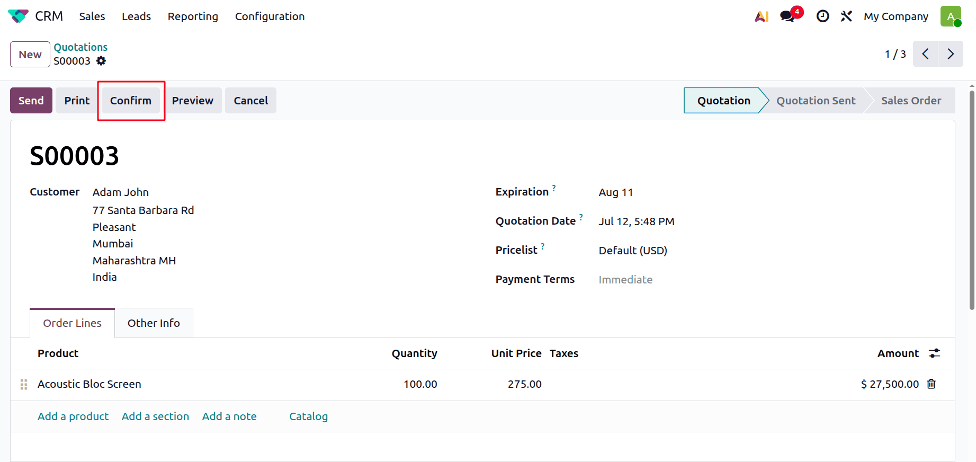Click the S00003 record title heading
The image size is (976, 462).
(75, 156)
